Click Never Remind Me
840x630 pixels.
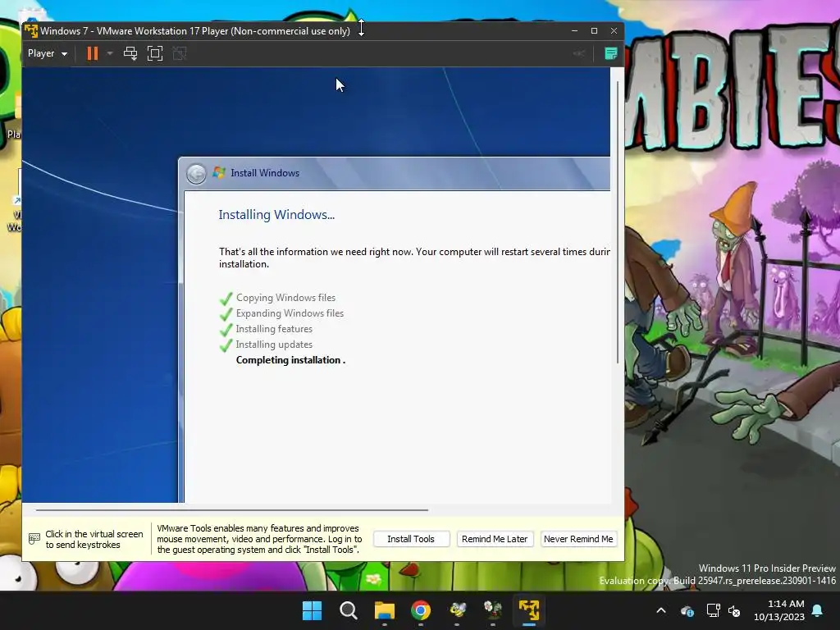pyautogui.click(x=578, y=539)
